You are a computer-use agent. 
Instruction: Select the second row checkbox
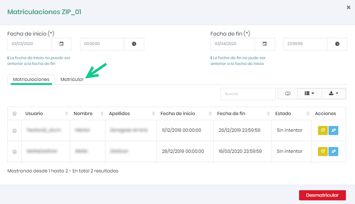(x=15, y=151)
